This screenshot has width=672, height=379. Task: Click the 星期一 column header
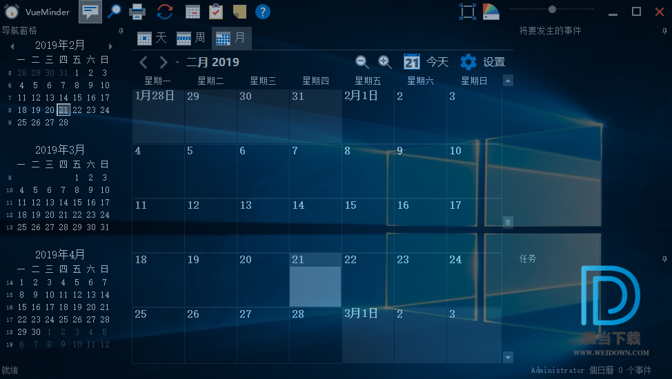pos(158,81)
